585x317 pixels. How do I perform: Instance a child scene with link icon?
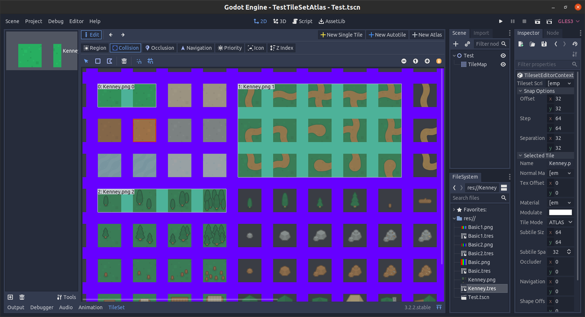tap(467, 44)
